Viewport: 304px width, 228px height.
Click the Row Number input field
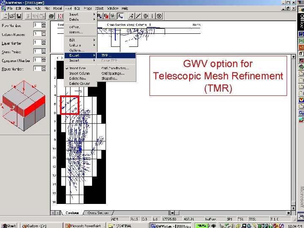(x=38, y=25)
